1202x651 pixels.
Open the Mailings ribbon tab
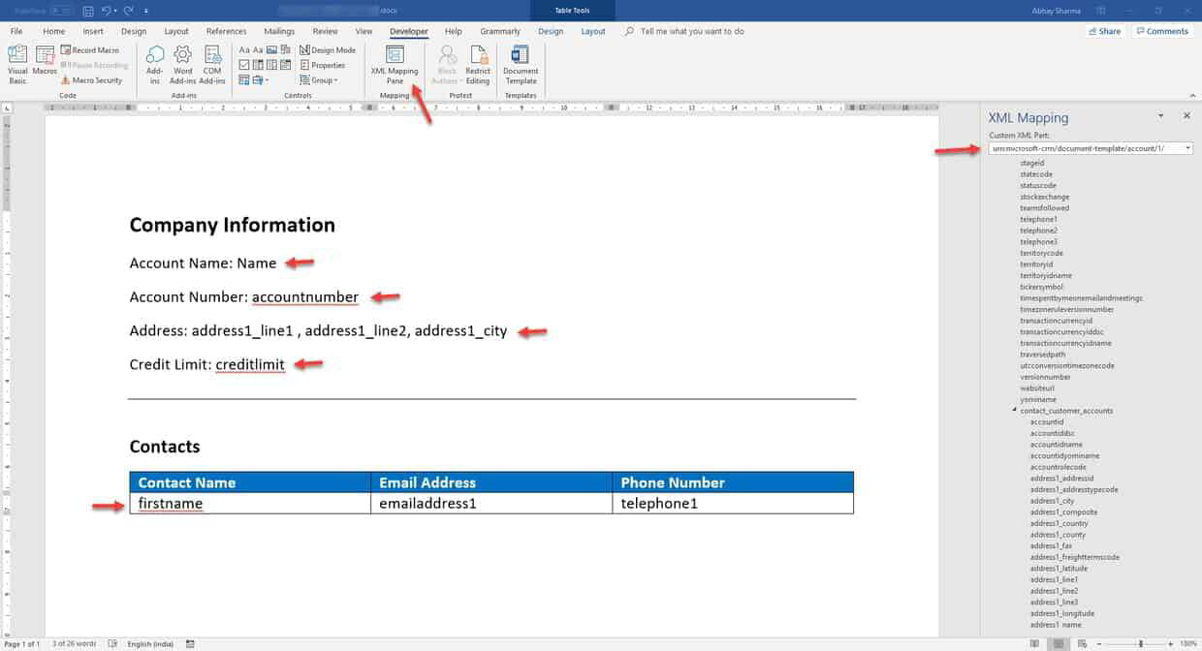pyautogui.click(x=279, y=30)
